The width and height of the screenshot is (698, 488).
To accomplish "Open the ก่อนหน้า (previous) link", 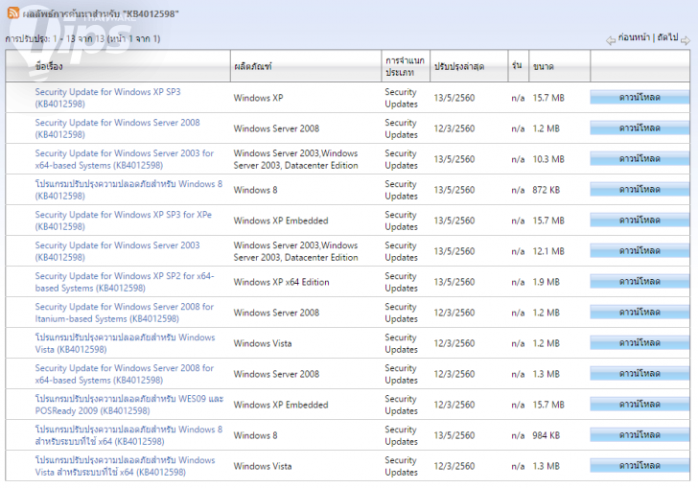I will click(x=634, y=37).
